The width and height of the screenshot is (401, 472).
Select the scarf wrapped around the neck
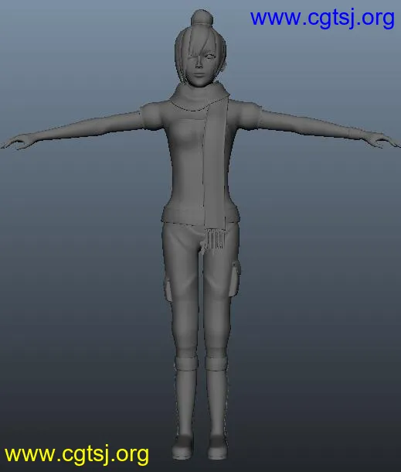click(x=199, y=96)
